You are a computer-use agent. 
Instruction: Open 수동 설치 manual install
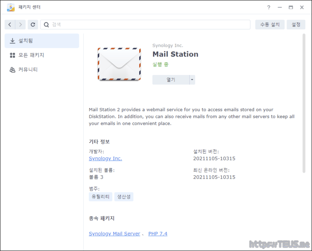pyautogui.click(x=270, y=25)
